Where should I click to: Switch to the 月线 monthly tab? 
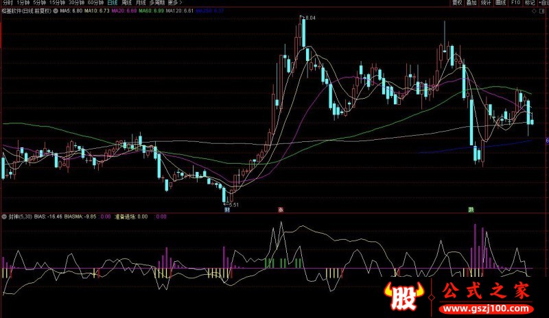[141, 3]
